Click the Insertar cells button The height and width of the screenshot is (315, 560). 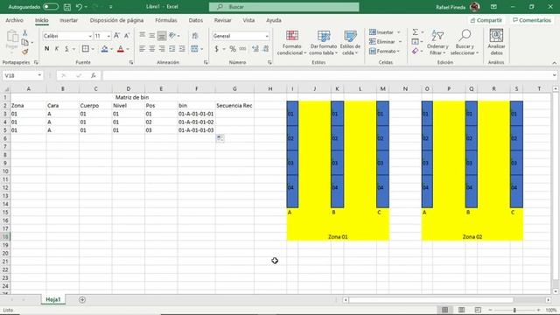tap(384, 32)
